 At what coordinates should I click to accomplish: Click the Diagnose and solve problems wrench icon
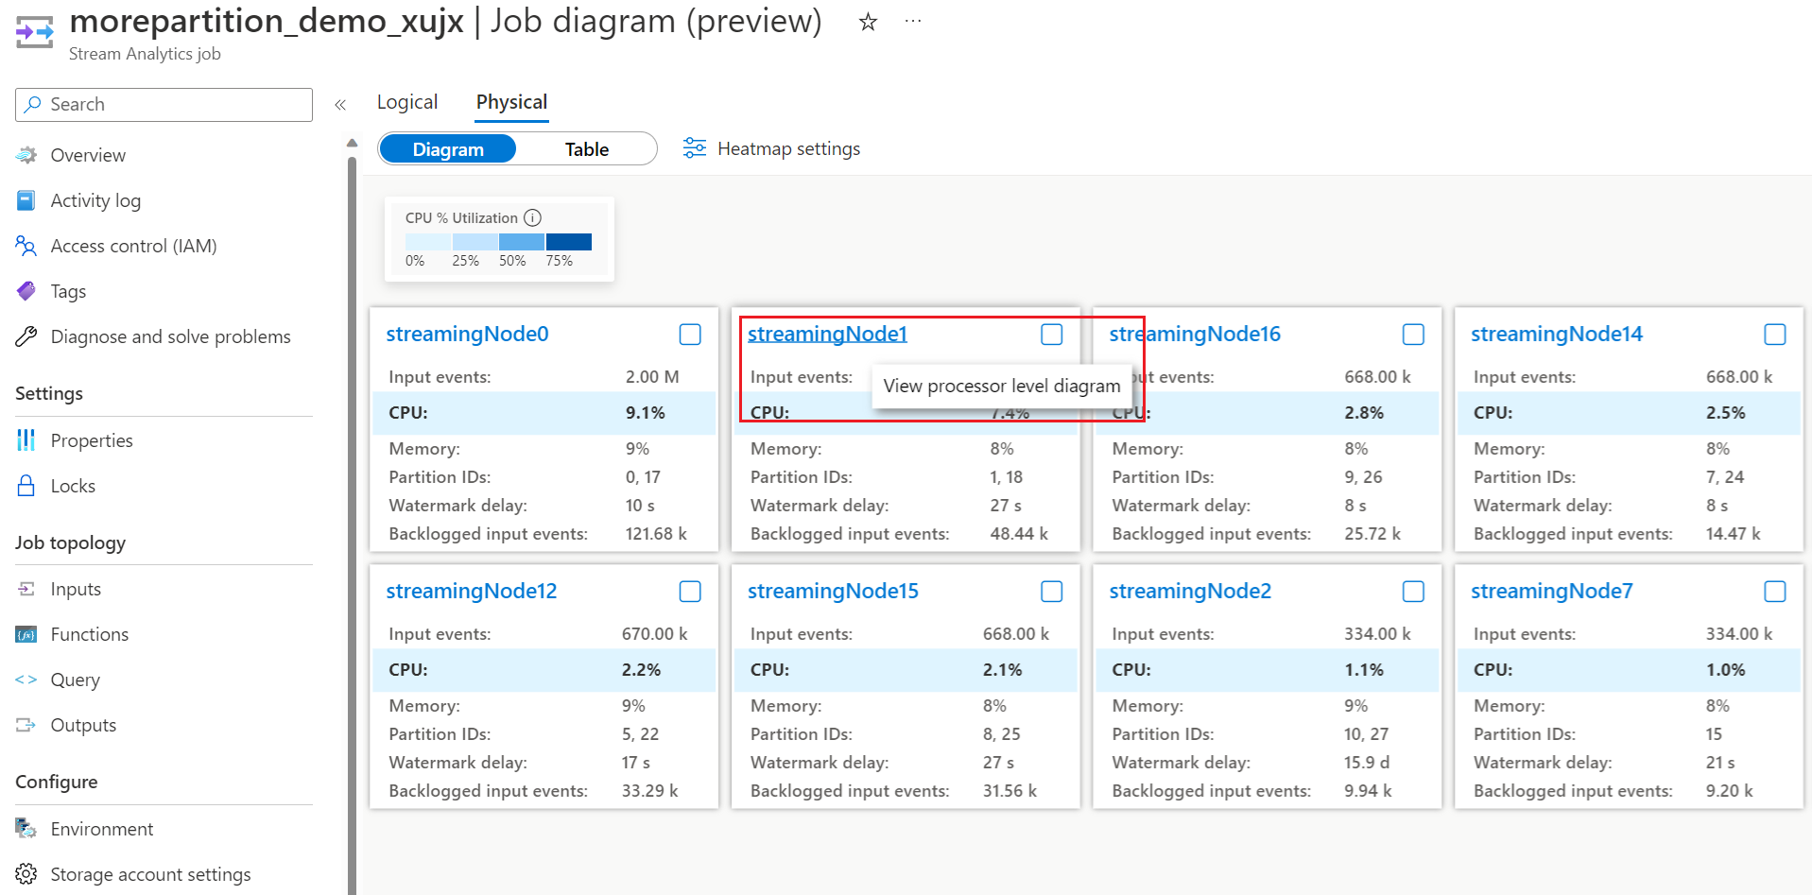(26, 336)
